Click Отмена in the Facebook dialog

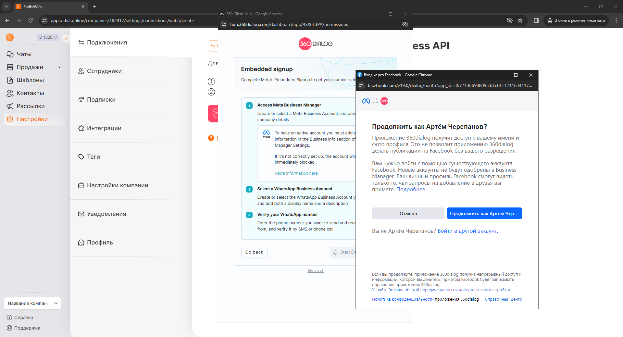tap(408, 213)
